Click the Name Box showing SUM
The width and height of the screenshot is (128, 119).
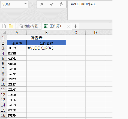pos(14,4)
